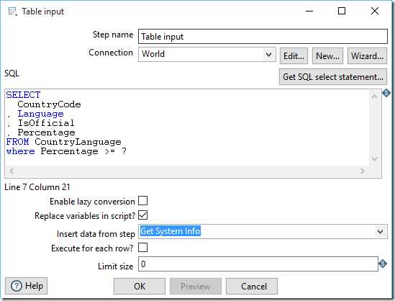Click the SQL editor scroll down arrow
This screenshot has width=395, height=301.
click(374, 159)
